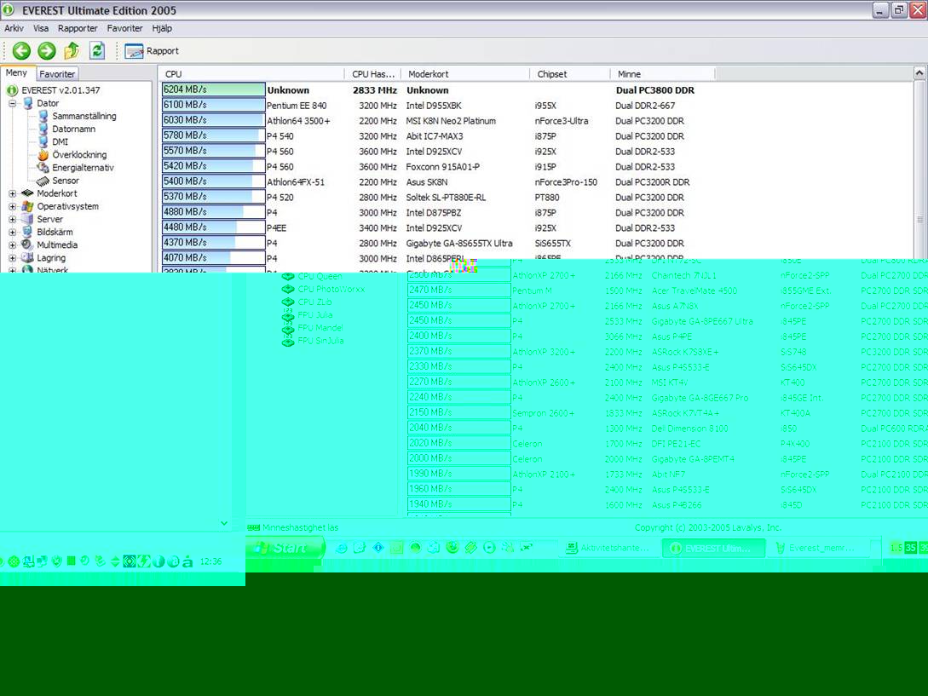Image resolution: width=928 pixels, height=696 pixels.
Task: Select the FPU Julia benchmark
Action: click(x=307, y=315)
